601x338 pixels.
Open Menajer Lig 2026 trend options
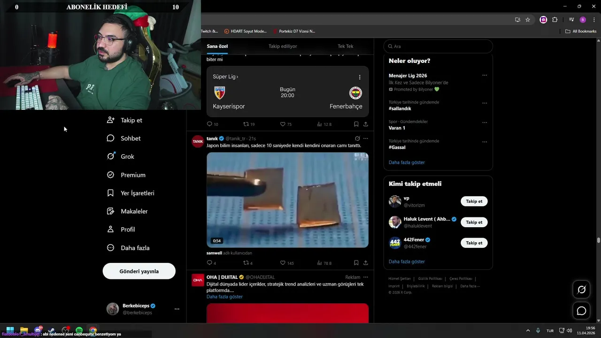click(485, 76)
